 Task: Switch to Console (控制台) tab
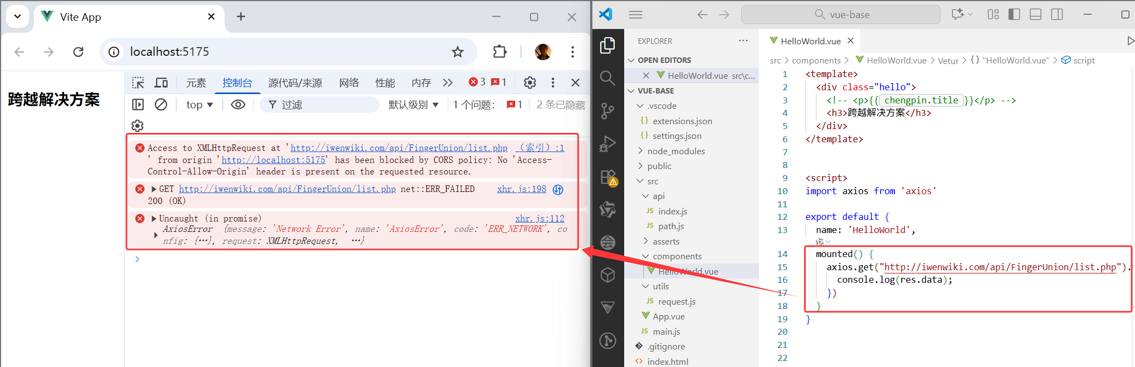237,83
